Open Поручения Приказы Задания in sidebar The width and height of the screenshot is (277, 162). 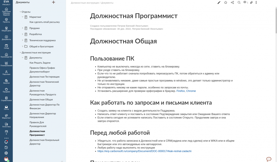(6, 12)
